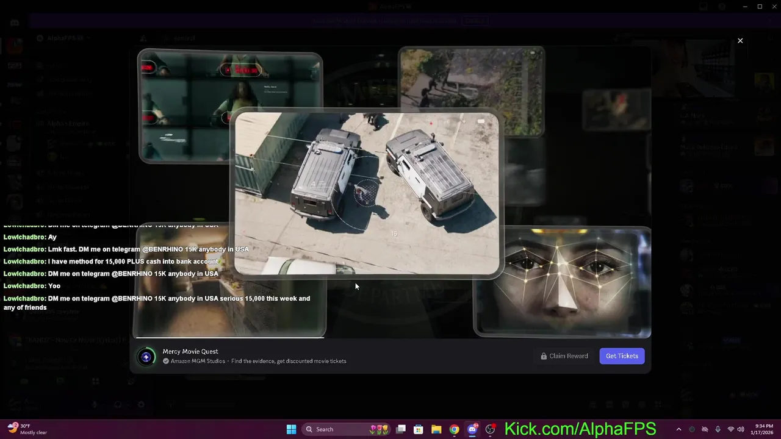This screenshot has height=439, width=781.
Task: Click the locked Claim Reward button
Action: click(564, 356)
